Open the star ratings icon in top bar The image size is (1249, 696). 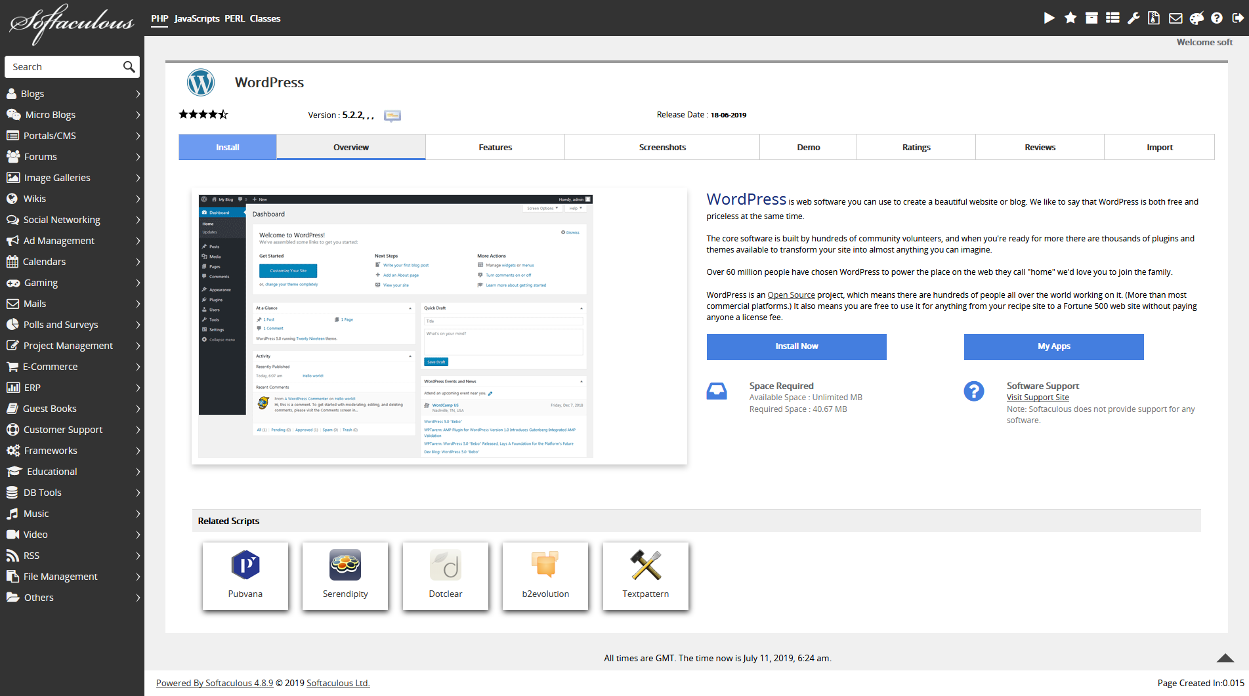tap(1070, 18)
